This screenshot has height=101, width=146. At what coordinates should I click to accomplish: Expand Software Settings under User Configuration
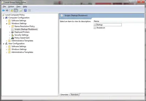pos(6,46)
